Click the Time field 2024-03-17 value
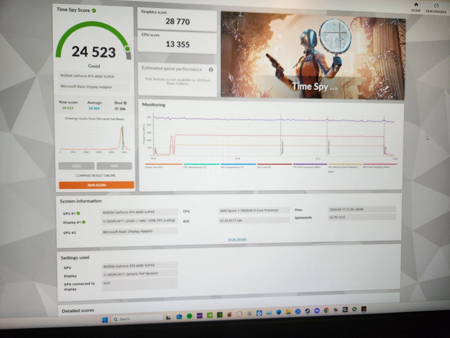The width and height of the screenshot is (450, 338). [x=362, y=209]
